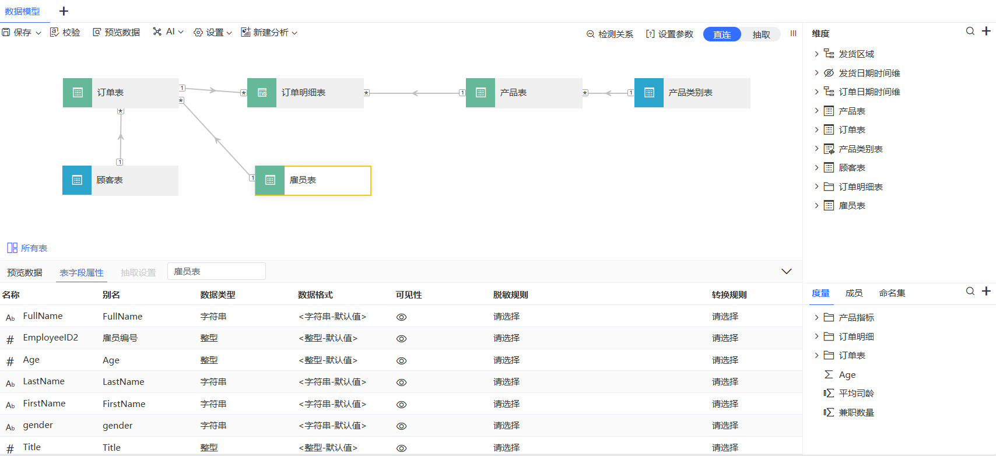Open the AI dropdown menu
Screen dimensions: 996x456
coord(169,32)
